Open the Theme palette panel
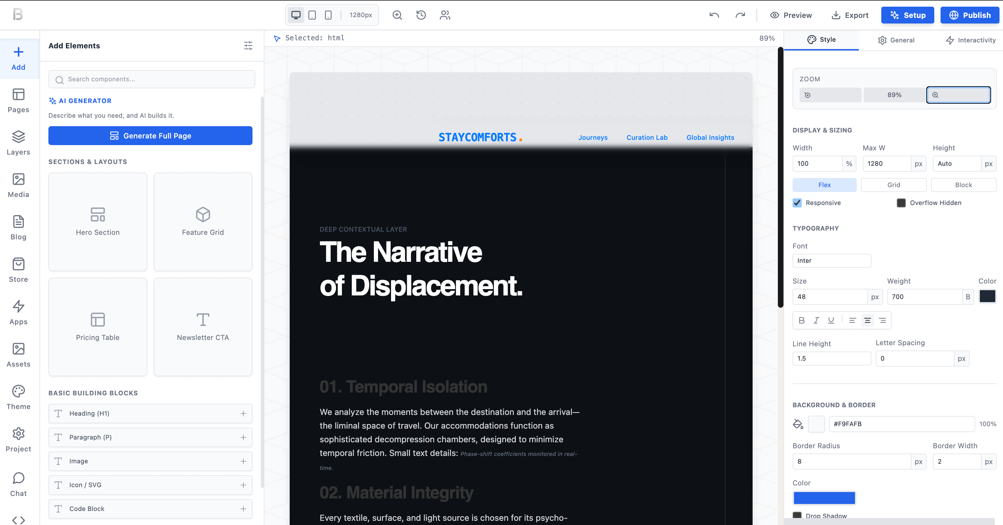Screen dimensions: 1003x525 [18, 397]
